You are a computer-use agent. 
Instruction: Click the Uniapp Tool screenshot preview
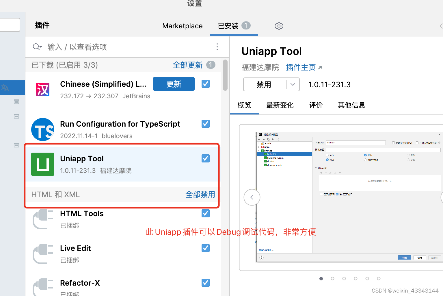(x=349, y=197)
